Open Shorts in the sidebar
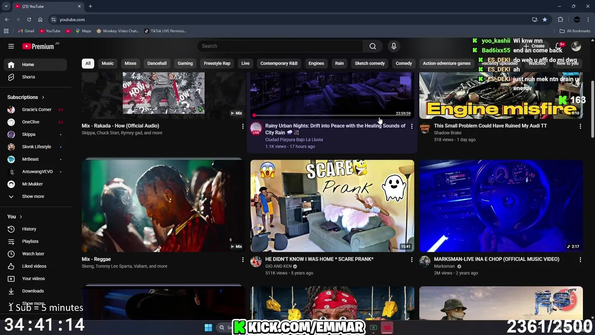 (x=36, y=77)
